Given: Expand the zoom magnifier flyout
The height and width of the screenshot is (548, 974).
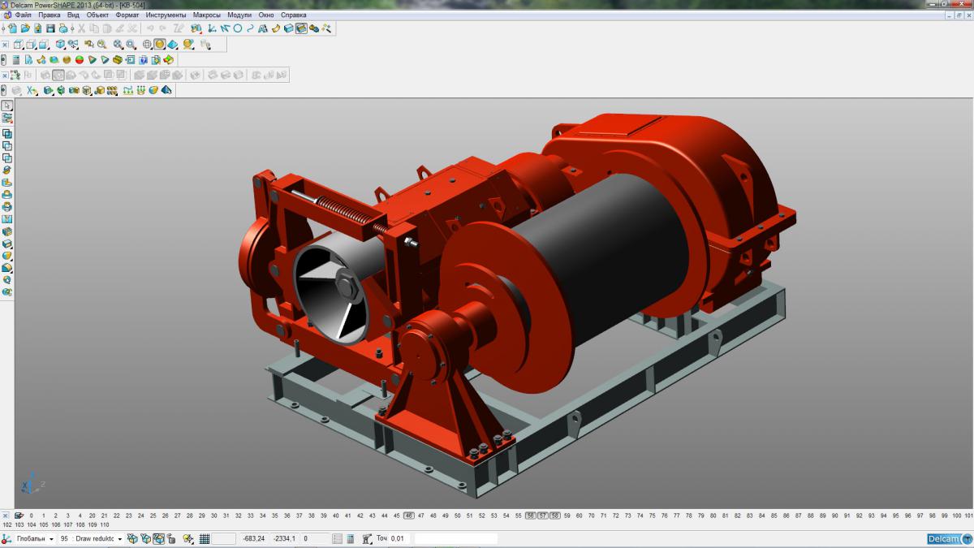Looking at the screenshot, I should 123,50.
